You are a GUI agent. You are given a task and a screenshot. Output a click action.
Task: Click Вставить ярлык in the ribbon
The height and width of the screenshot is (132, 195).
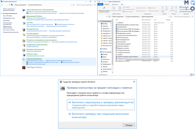[128, 11]
